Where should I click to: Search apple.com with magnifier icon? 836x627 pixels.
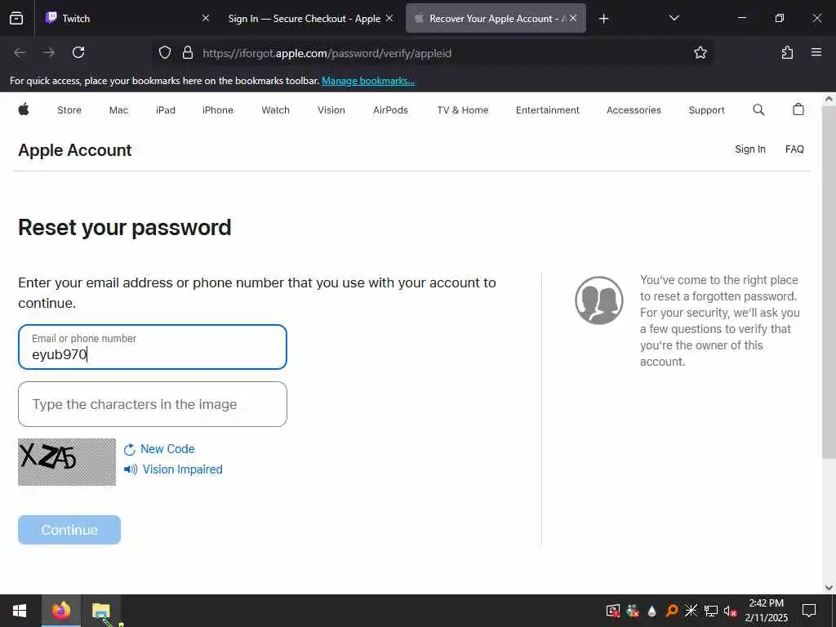point(758,110)
